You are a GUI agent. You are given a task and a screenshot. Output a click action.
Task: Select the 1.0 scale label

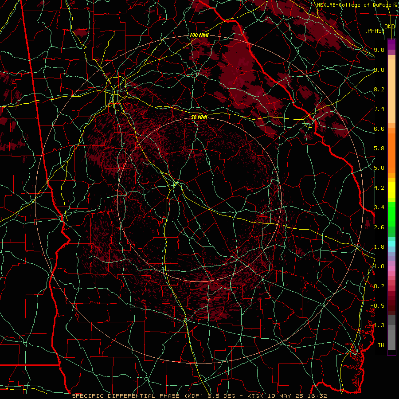pos(379,266)
